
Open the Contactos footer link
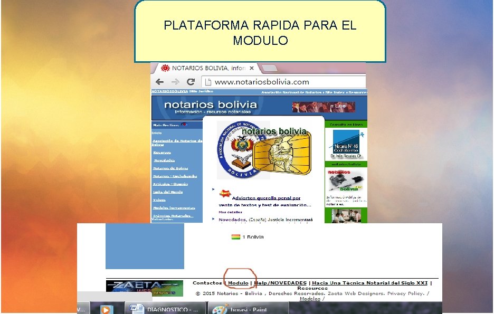point(207,283)
